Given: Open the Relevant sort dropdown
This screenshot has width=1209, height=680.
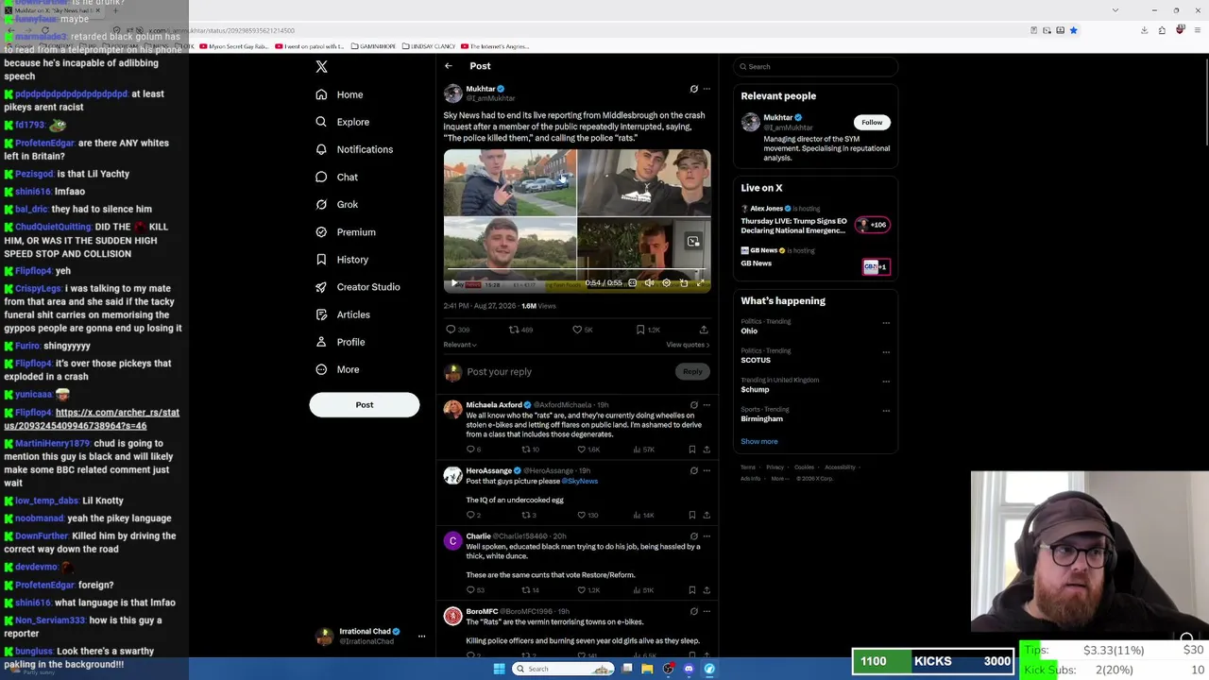Looking at the screenshot, I should (x=460, y=345).
